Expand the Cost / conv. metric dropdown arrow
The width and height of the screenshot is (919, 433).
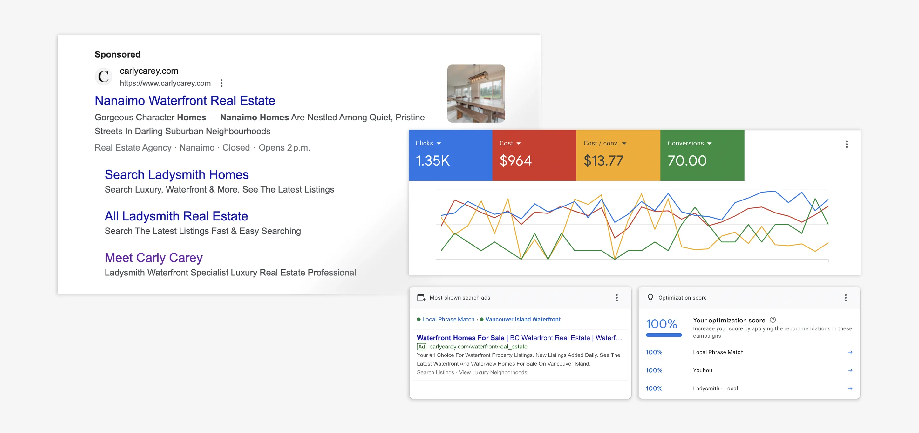pos(624,143)
